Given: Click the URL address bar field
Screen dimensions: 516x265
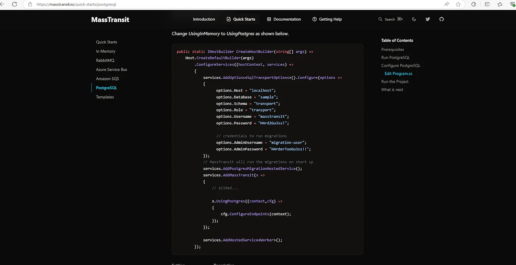Looking at the screenshot, I should [221, 4].
